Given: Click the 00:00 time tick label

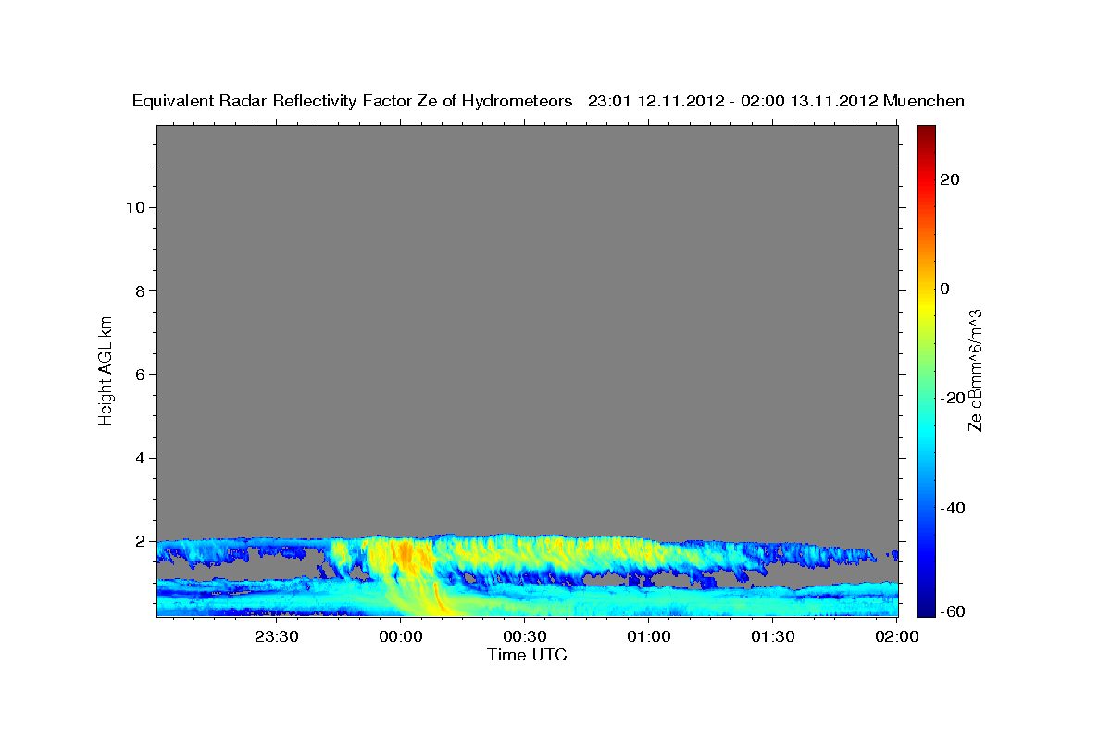Looking at the screenshot, I should click(x=402, y=636).
